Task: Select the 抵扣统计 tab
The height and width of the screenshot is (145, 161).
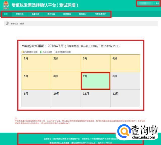Action: tap(83, 14)
